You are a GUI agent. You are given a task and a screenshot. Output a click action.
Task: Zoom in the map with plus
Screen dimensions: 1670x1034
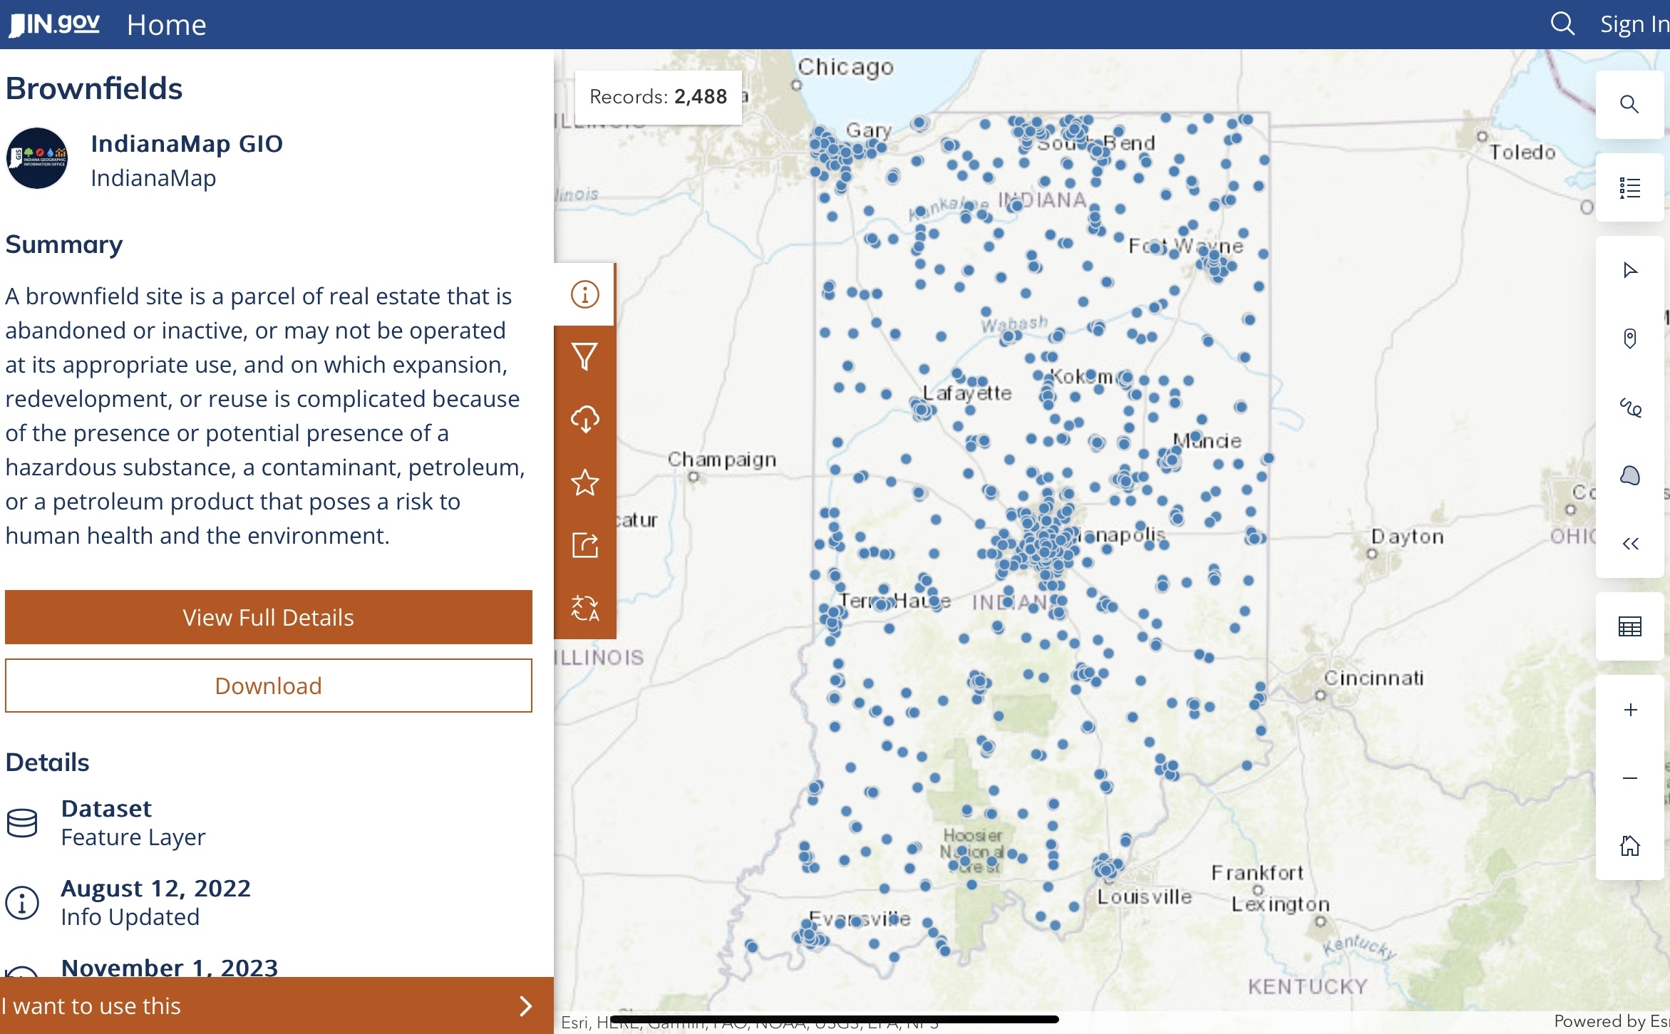[1629, 710]
